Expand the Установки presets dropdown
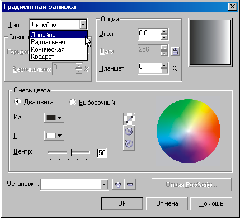The height and width of the screenshot is (218, 240). tap(105, 184)
